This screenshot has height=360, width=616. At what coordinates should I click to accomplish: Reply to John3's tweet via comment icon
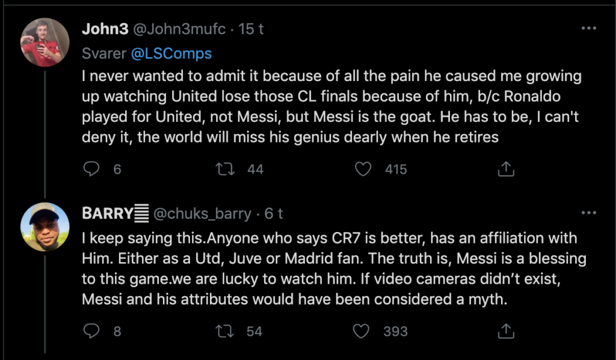tap(91, 169)
